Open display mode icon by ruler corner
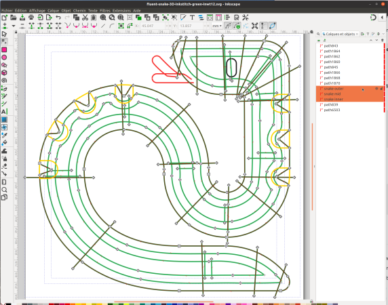Image resolution: width=388 pixels, height=305 pixels. [312, 32]
